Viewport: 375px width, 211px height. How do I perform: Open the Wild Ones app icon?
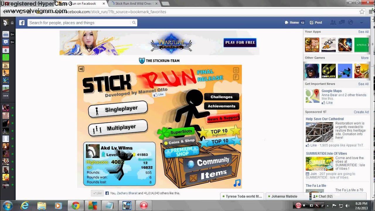pyautogui.click(x=312, y=45)
